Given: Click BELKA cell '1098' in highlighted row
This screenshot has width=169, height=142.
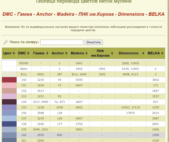Looking at the screenshot, I should pyautogui.click(x=155, y=135).
